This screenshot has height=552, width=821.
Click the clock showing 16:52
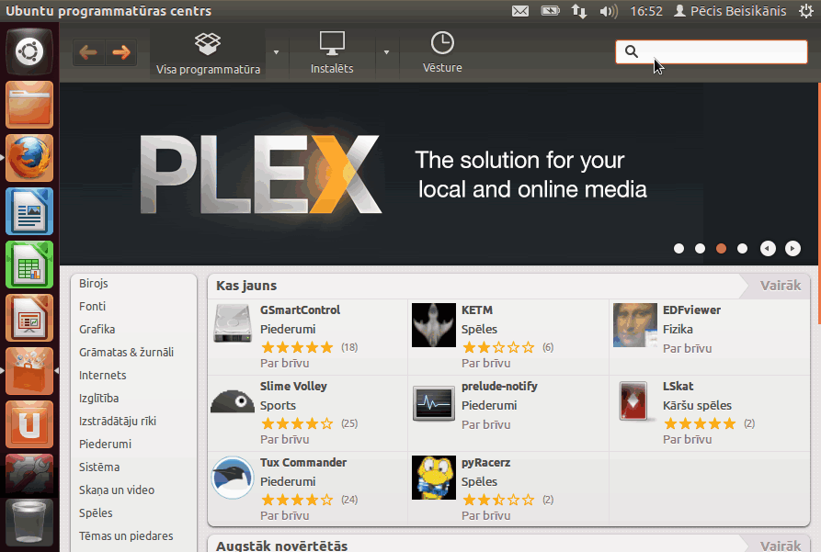pos(646,11)
